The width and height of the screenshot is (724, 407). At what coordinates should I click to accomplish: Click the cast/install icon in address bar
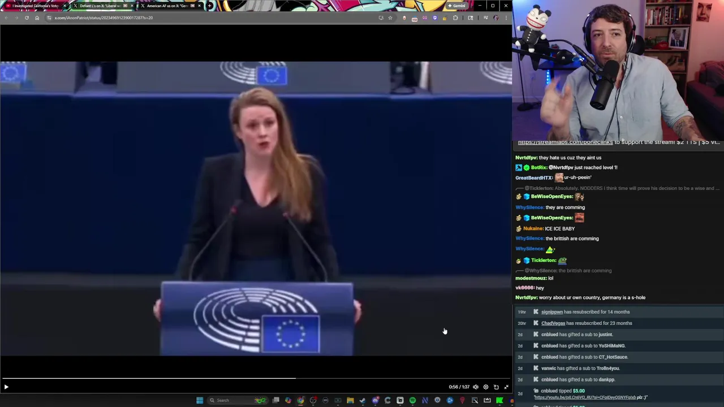click(381, 18)
